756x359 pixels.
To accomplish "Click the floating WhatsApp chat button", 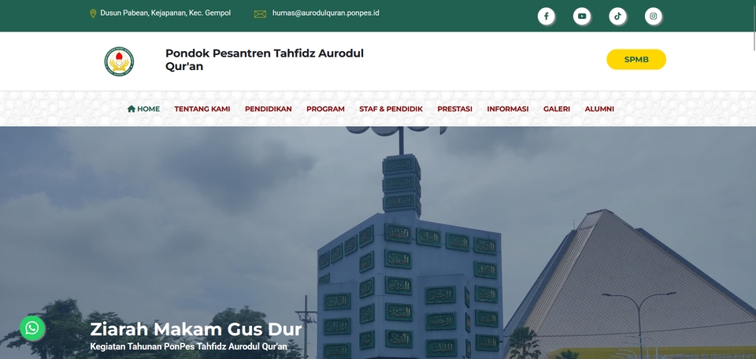I will [31, 328].
